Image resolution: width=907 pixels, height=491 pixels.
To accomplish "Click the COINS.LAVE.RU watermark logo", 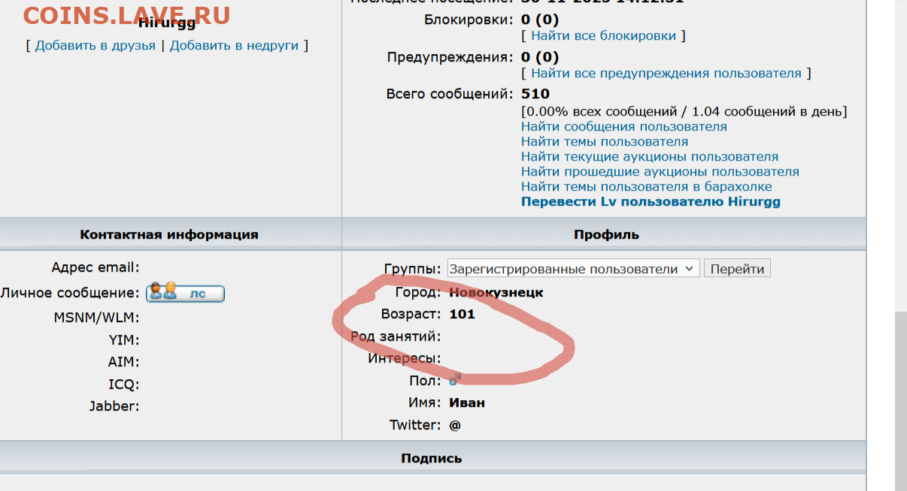I will tap(126, 16).
